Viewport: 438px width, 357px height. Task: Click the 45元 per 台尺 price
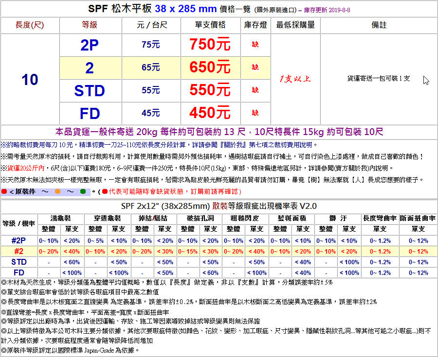pyautogui.click(x=150, y=113)
